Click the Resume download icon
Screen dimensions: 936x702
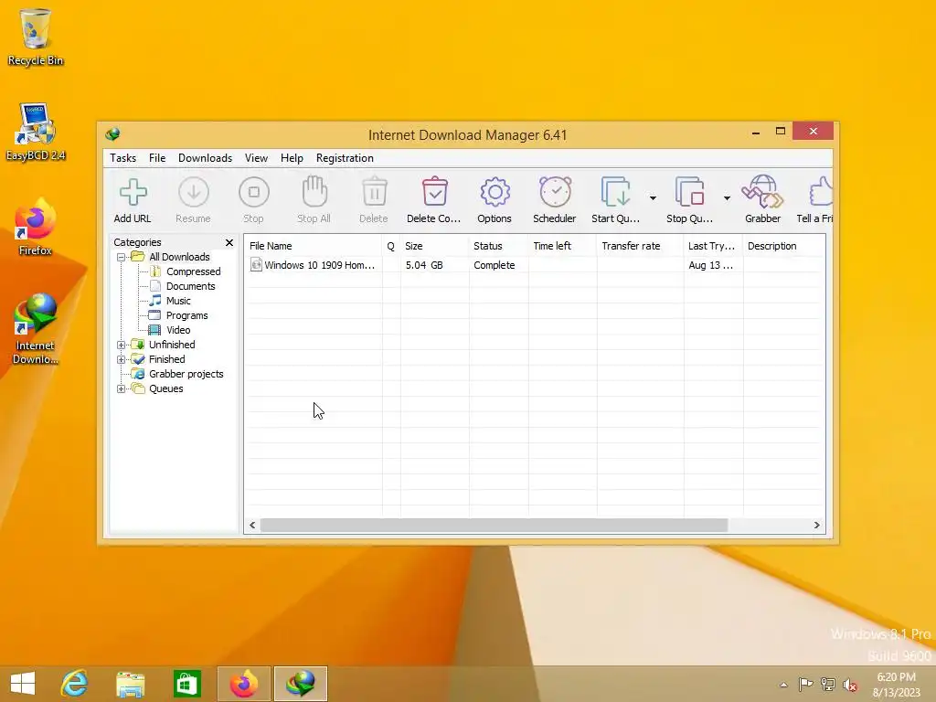194,192
